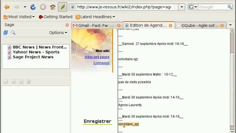The width and height of the screenshot is (236, 133).
Task: Switch to the Gmail - Fwd: Fw tab
Action: pyautogui.click(x=96, y=25)
